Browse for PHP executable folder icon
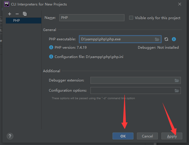The image size is (189, 145). coord(157,39)
